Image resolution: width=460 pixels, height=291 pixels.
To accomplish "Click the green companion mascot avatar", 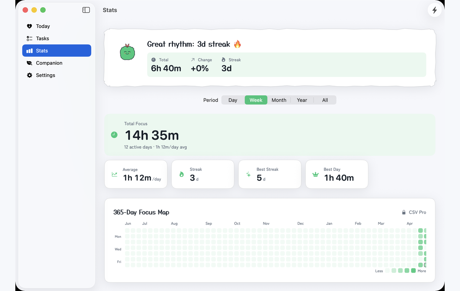I will pos(127,52).
